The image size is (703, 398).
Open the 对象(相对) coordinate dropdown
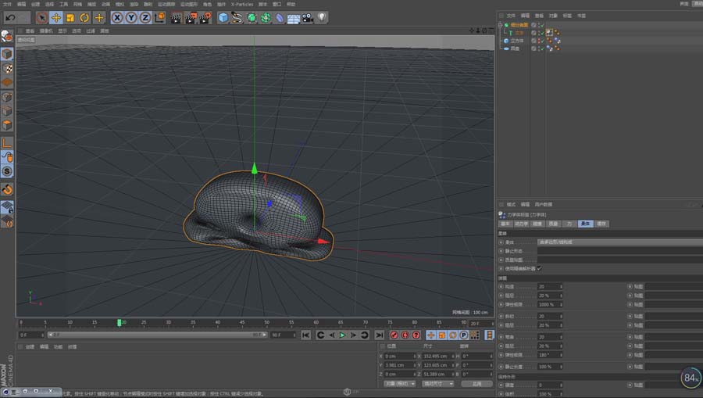[399, 384]
